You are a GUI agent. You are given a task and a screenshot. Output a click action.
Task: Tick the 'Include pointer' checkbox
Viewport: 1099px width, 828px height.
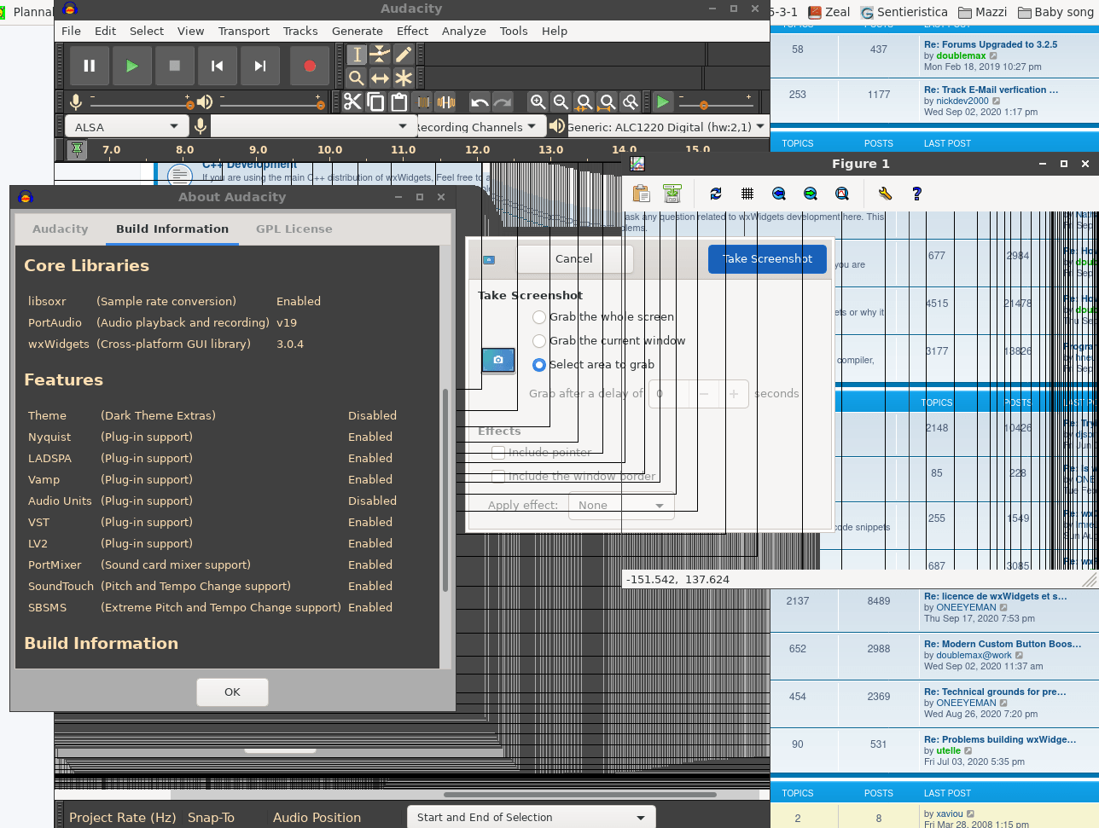498,453
